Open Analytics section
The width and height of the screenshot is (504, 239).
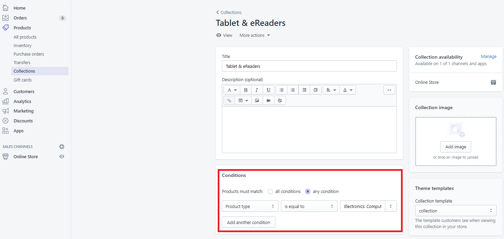coord(23,101)
